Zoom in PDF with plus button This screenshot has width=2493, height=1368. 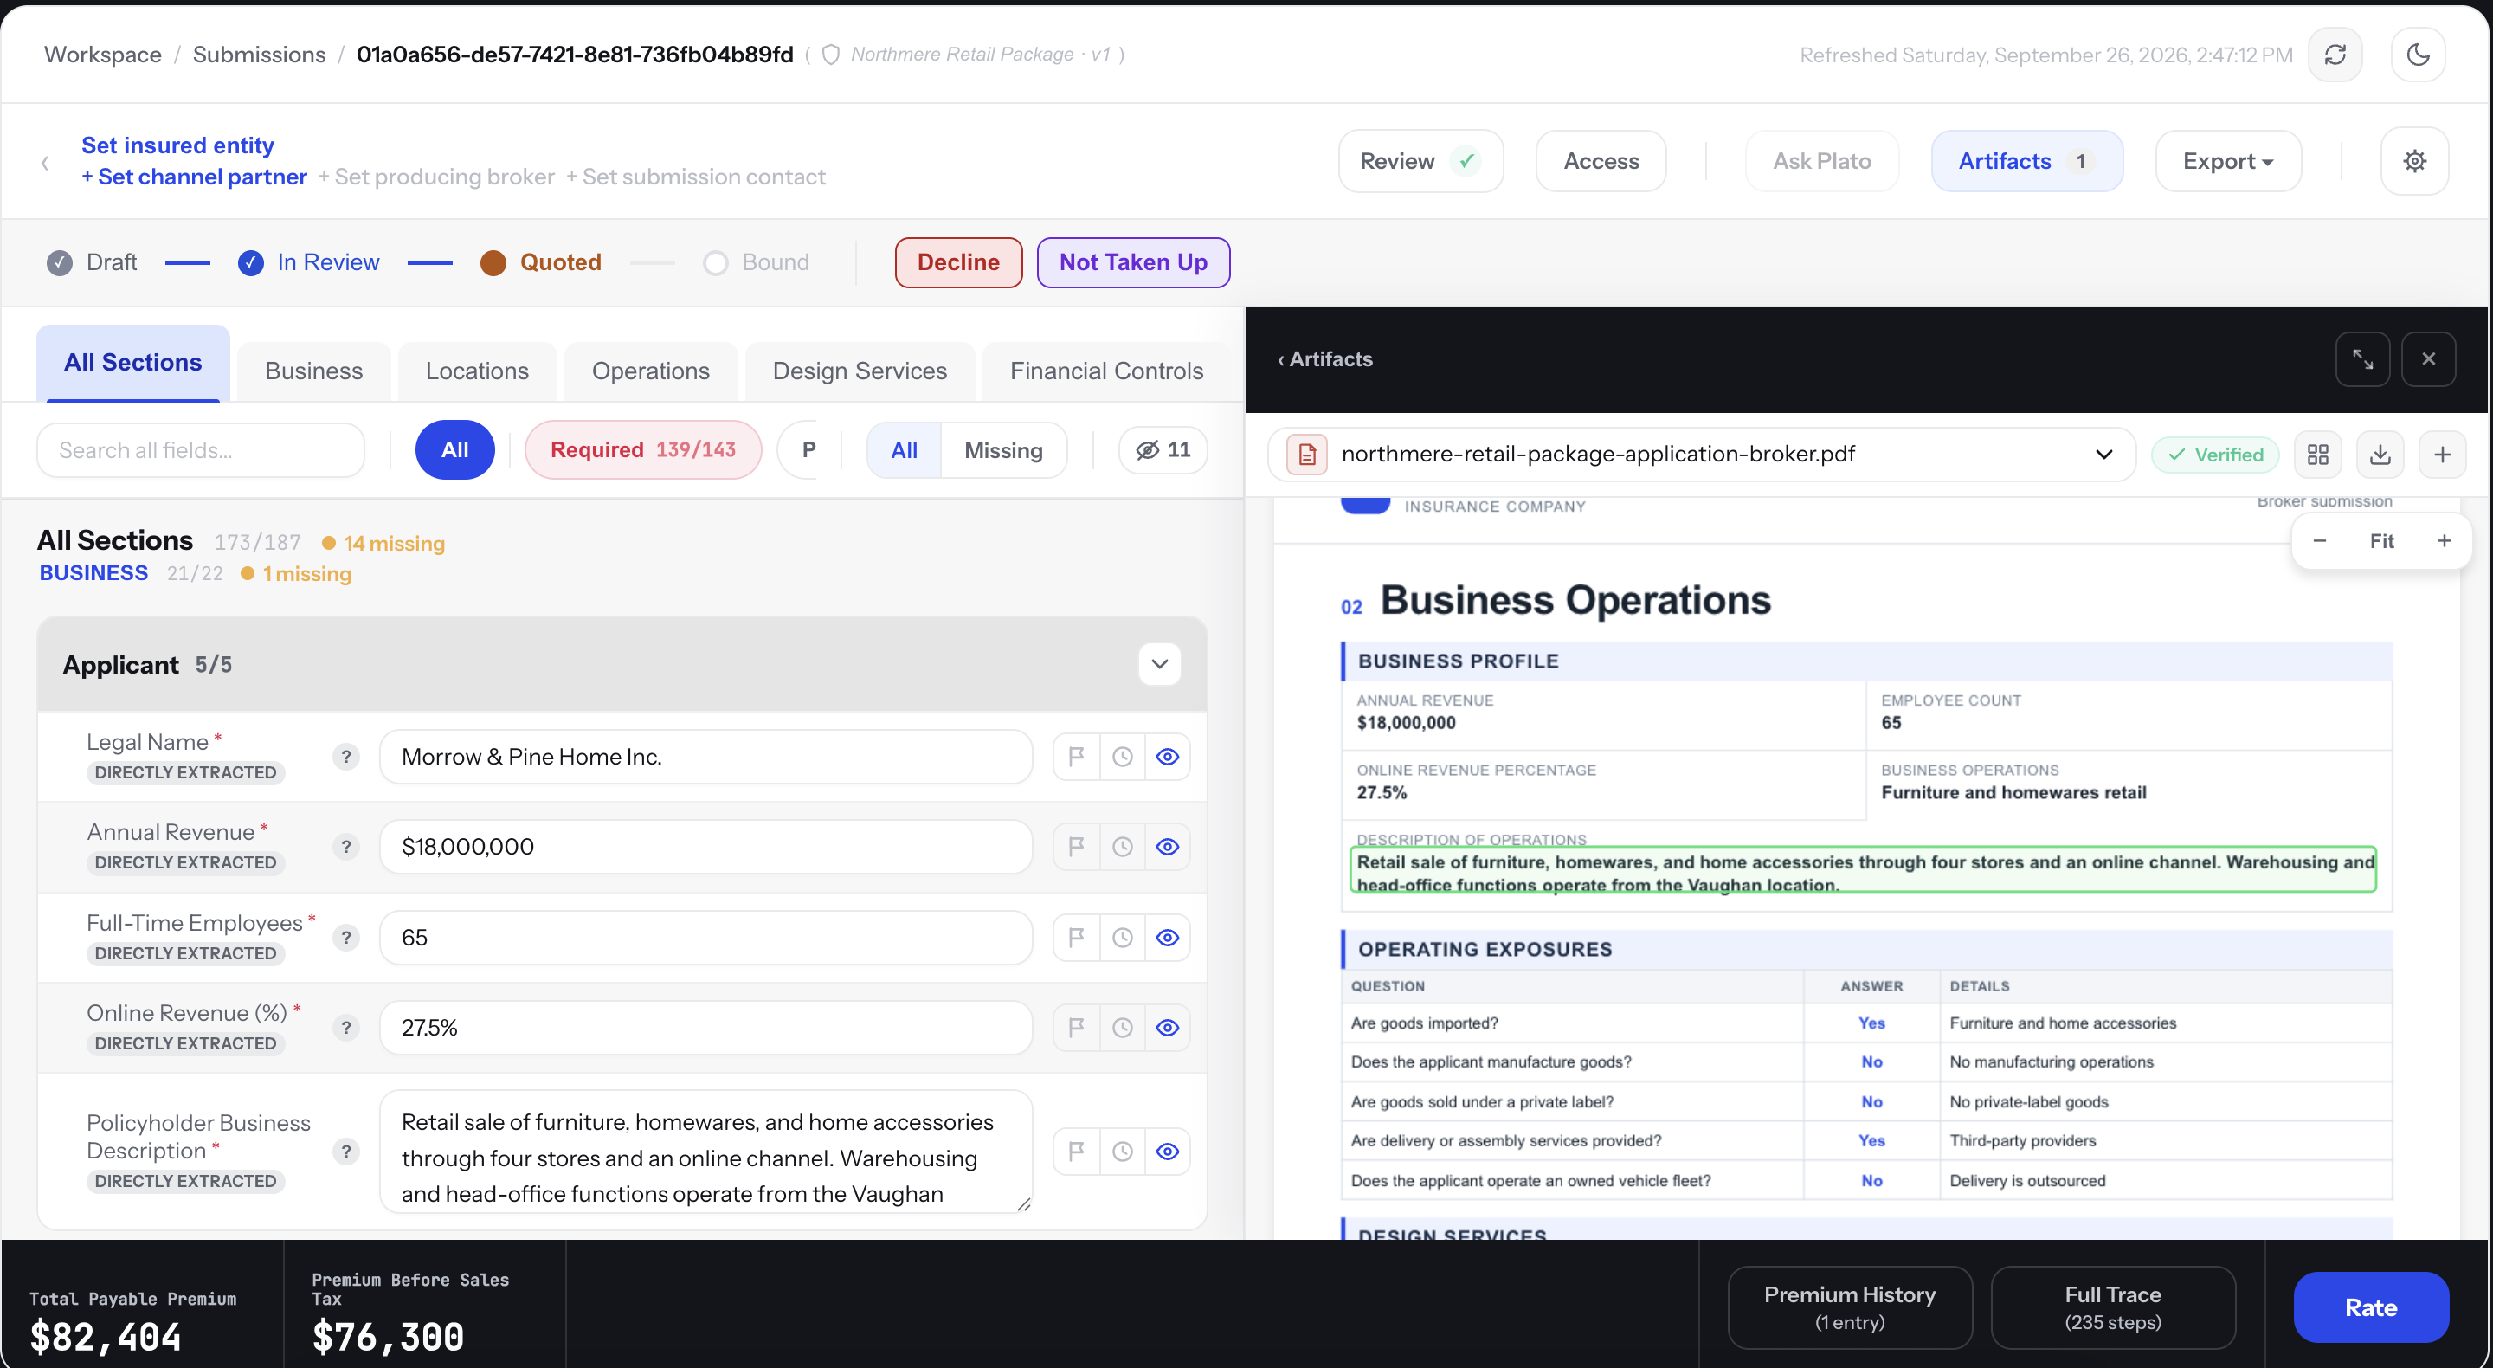pyautogui.click(x=2445, y=541)
